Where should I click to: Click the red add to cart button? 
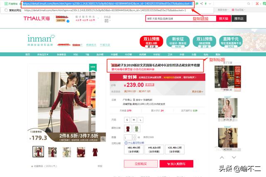tap(176, 164)
